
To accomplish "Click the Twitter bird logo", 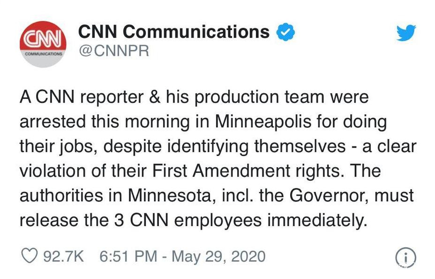I will (x=405, y=34).
